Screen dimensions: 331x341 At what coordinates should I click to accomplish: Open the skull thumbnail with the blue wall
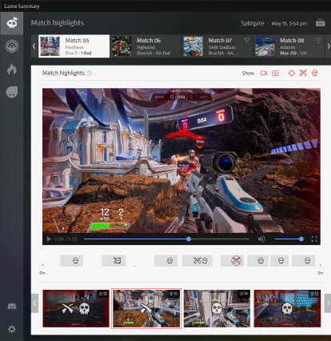(287, 308)
